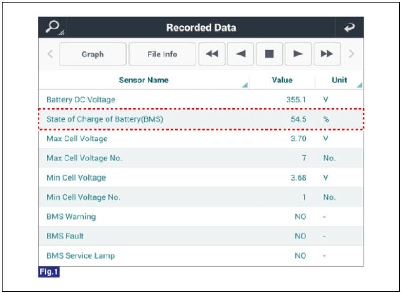The image size is (403, 293).
Task: Click the 3.70 max cell value
Action: click(x=298, y=139)
